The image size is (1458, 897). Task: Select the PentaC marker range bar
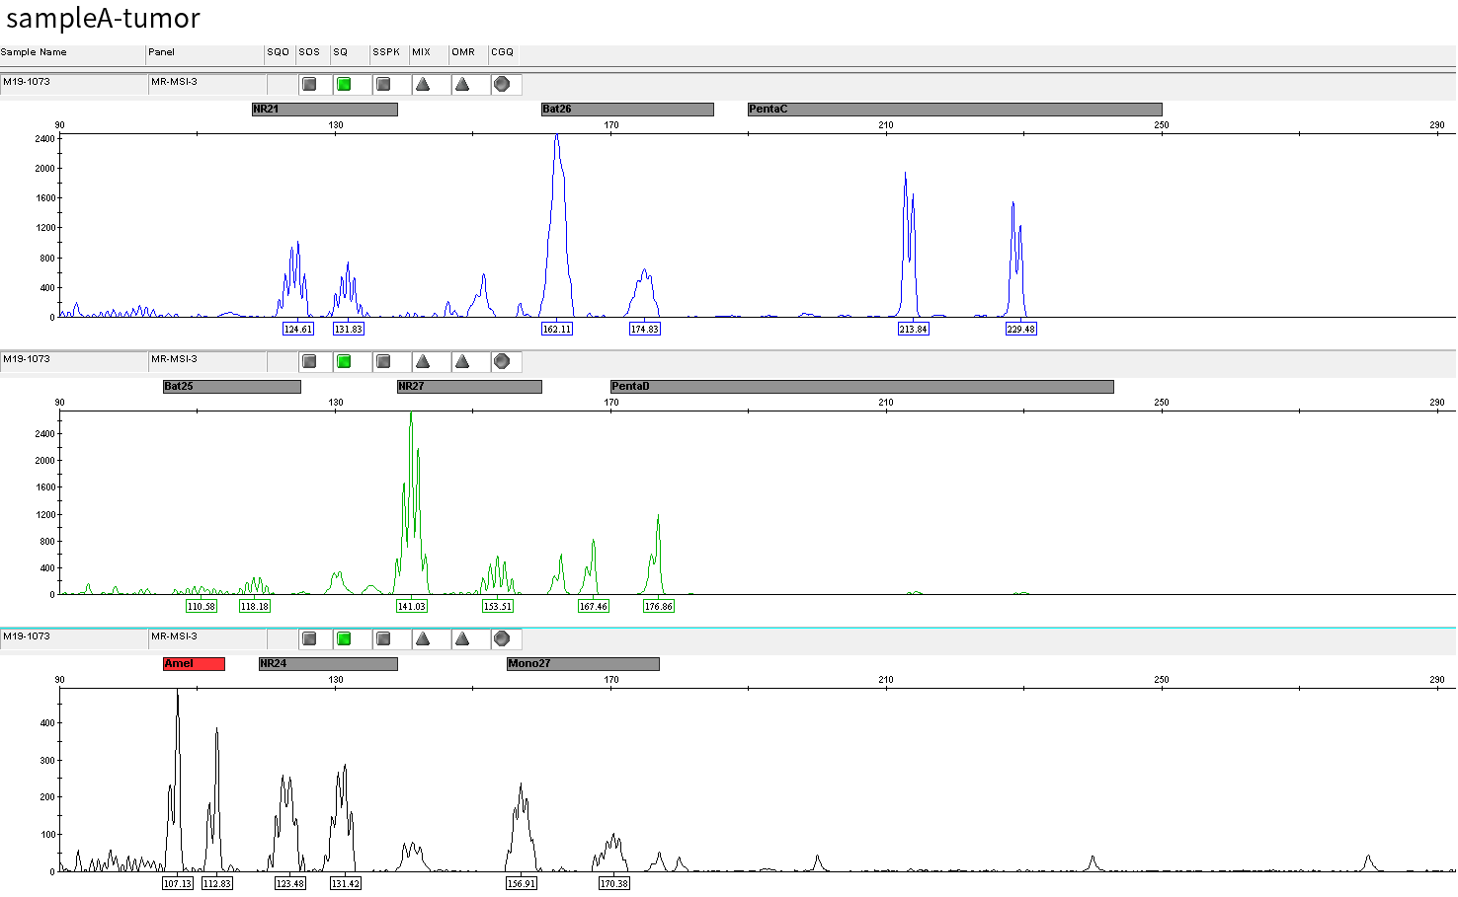click(x=955, y=110)
